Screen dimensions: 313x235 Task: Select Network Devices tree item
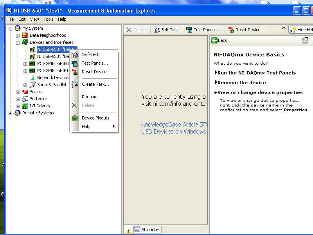click(x=53, y=78)
